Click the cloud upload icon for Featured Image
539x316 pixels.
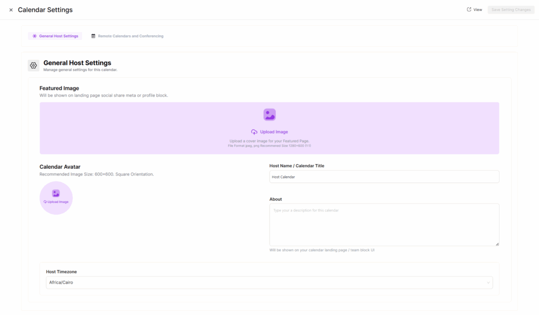[x=254, y=132]
